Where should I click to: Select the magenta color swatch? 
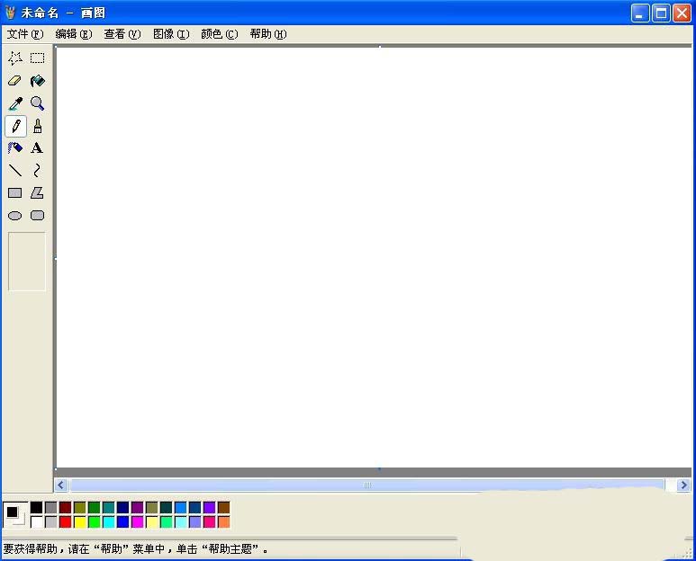click(138, 522)
